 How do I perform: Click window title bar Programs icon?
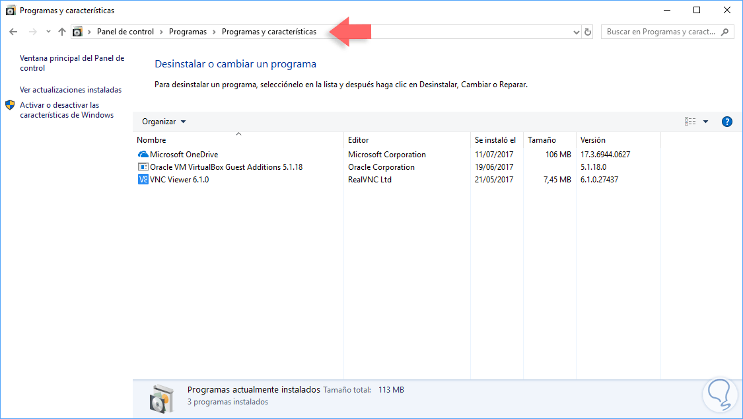click(11, 11)
